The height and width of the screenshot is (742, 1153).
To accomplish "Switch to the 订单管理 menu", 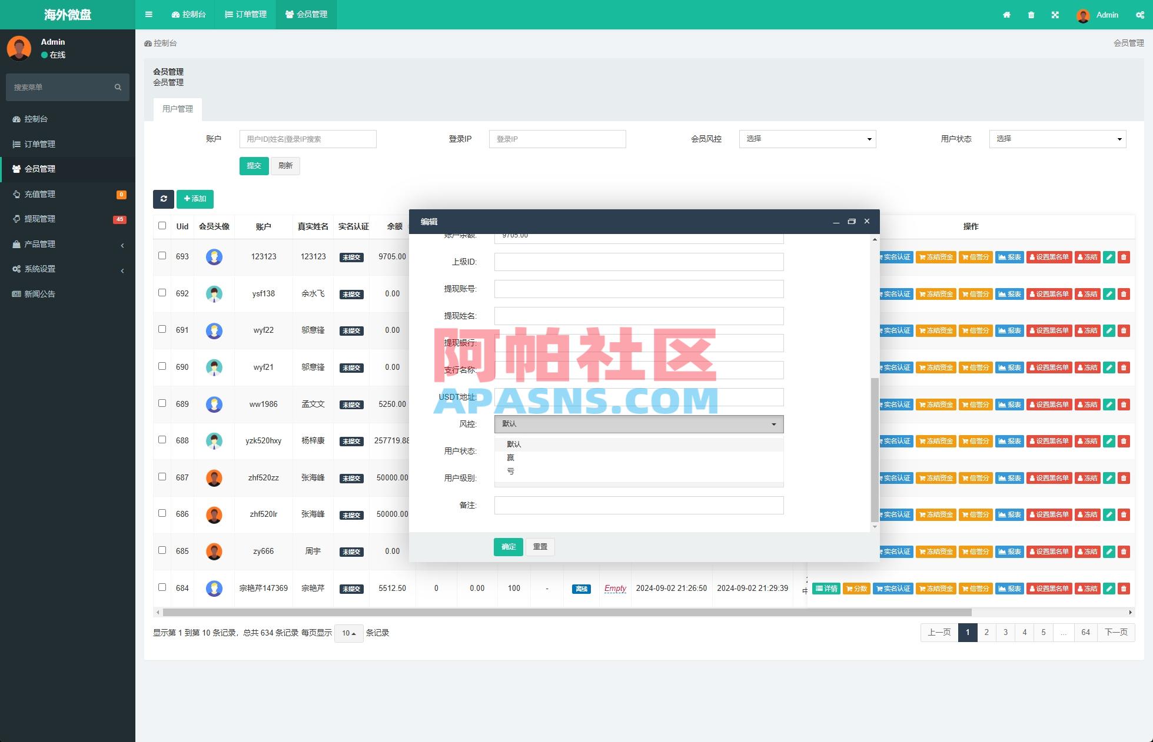I will pos(245,15).
